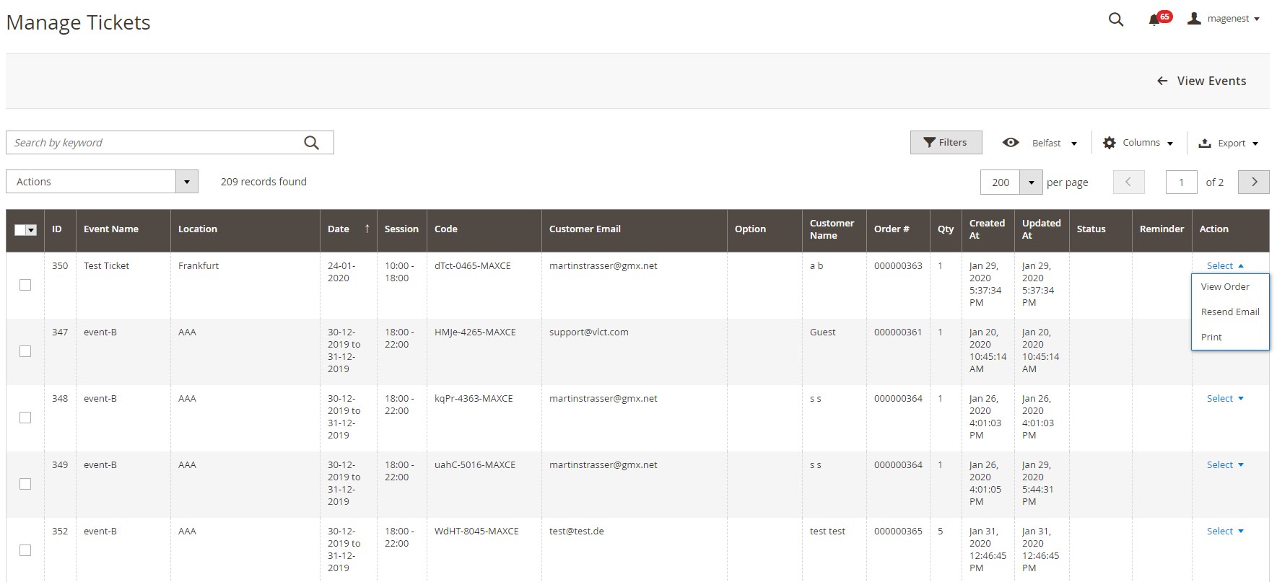The width and height of the screenshot is (1277, 582).
Task: Click the Export upload icon
Action: (x=1205, y=143)
